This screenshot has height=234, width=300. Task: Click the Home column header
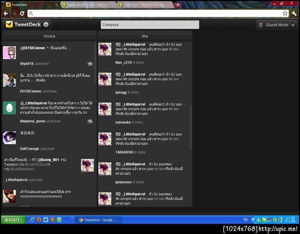49,36
